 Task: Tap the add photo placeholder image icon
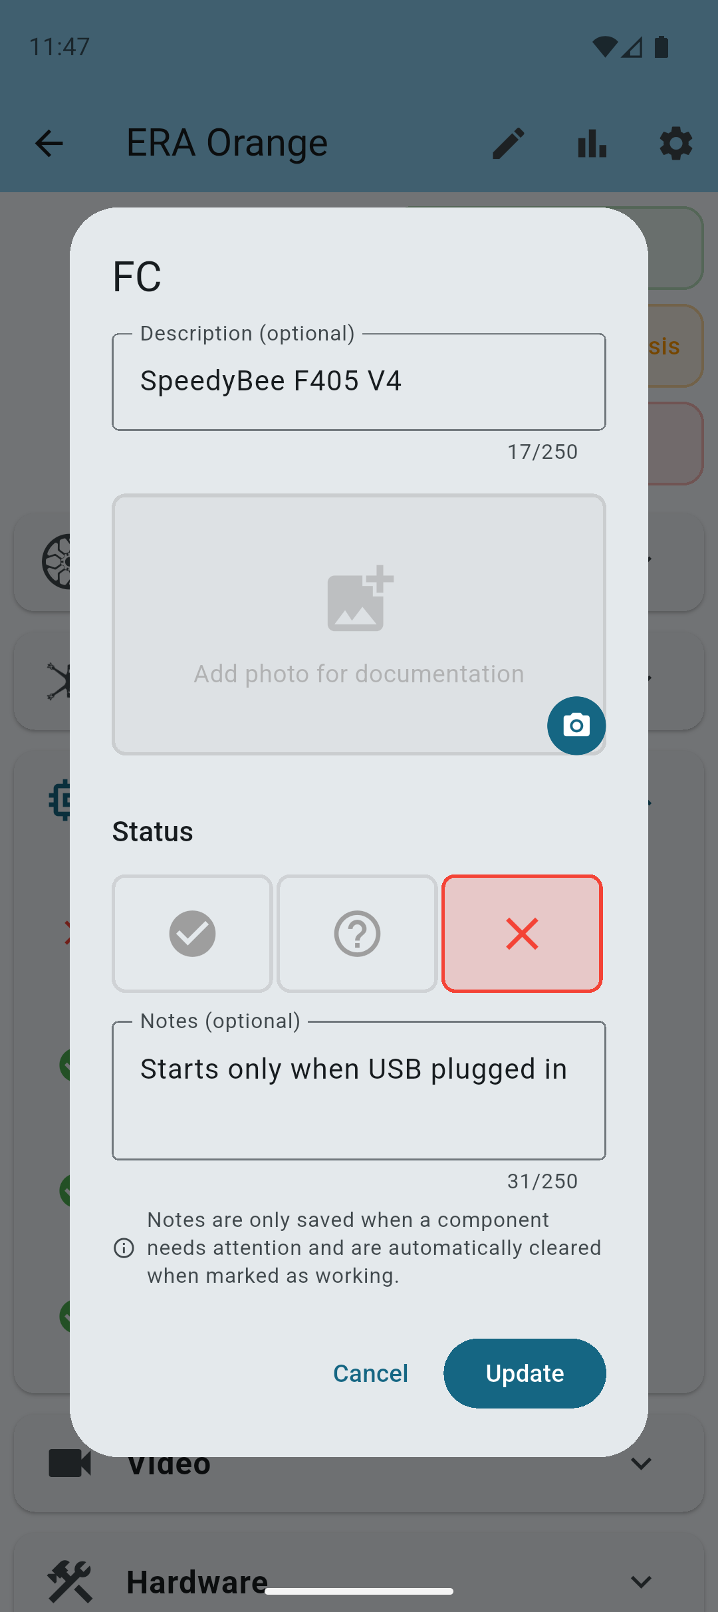tap(360, 599)
